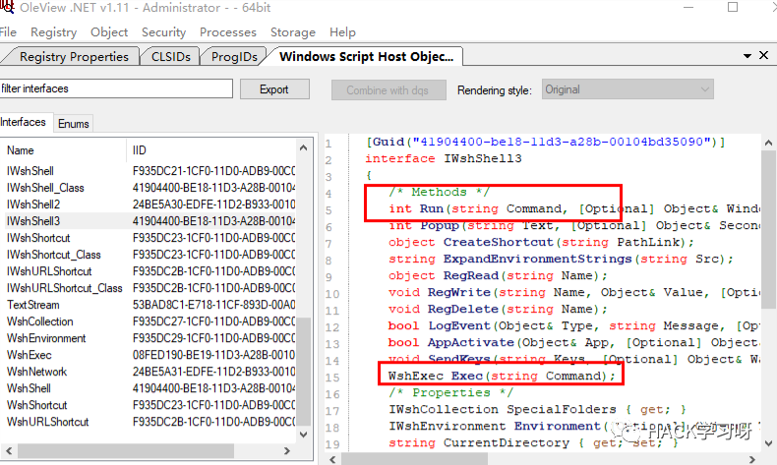777x465 pixels.
Task: Select the WshShell row
Action: (150, 388)
